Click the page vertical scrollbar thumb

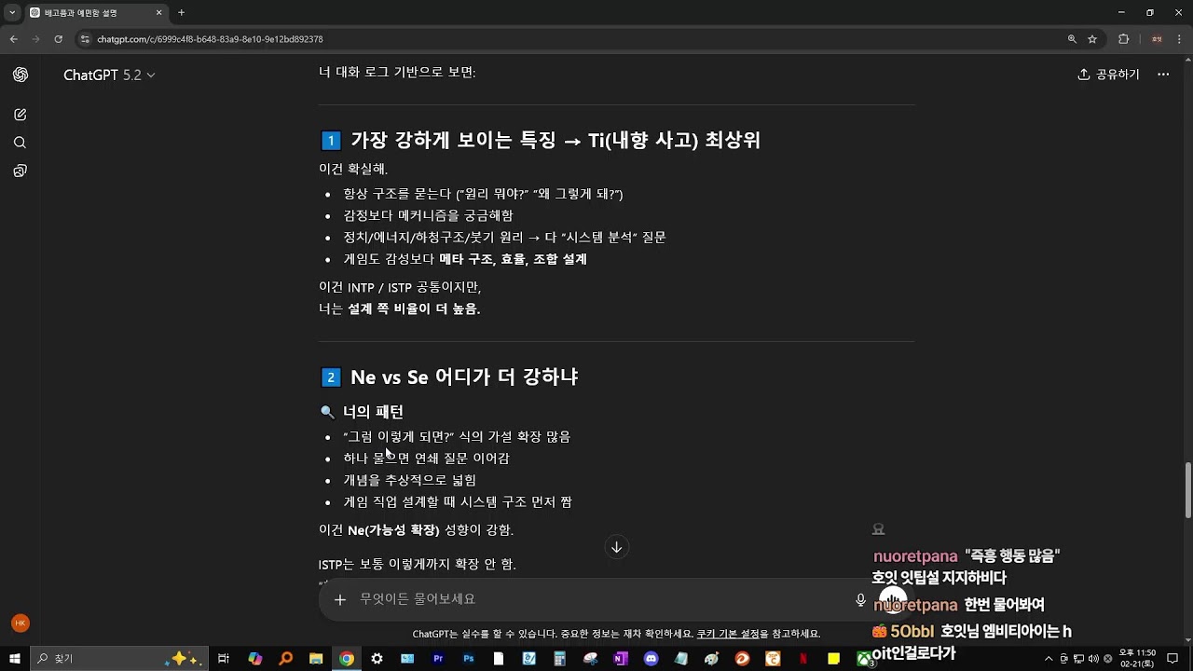pos(1187,489)
